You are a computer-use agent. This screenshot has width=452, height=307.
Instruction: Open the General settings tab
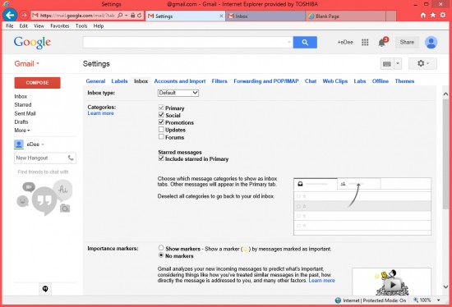(95, 81)
